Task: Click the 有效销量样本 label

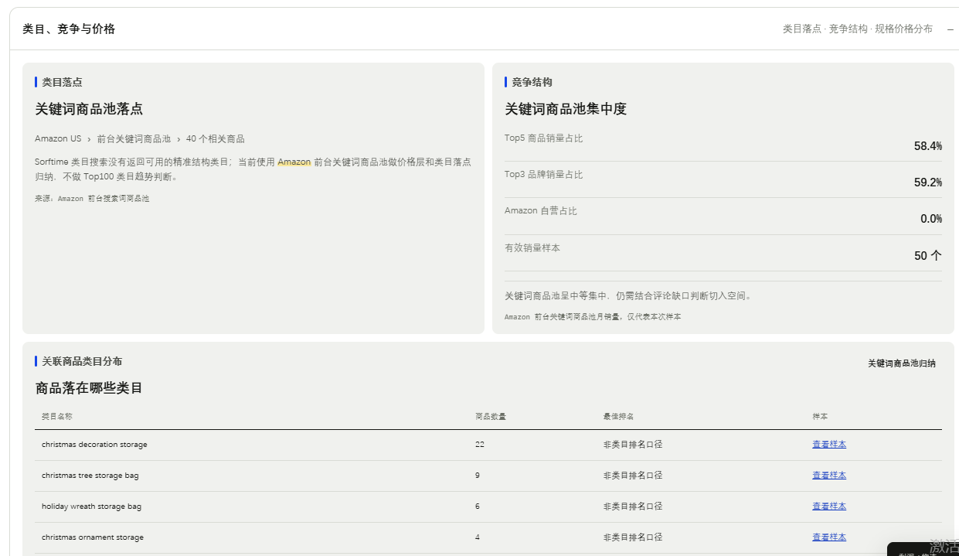Action: click(532, 248)
